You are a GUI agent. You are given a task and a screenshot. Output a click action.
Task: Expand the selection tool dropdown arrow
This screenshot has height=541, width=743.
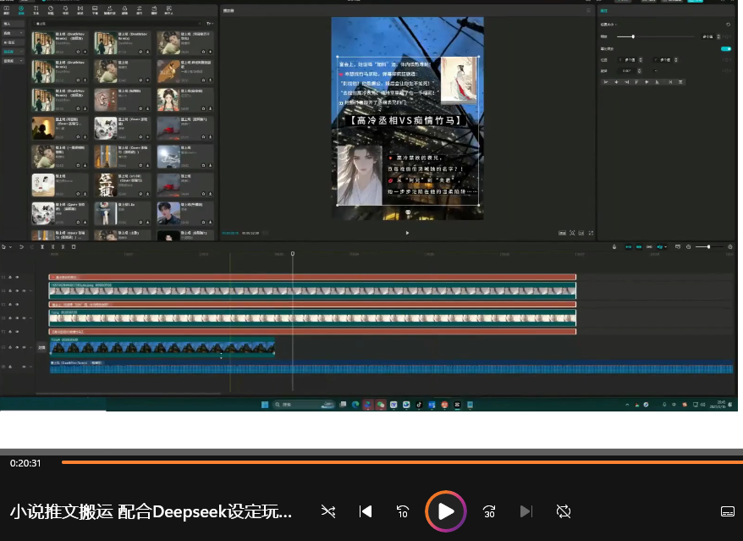click(10, 247)
